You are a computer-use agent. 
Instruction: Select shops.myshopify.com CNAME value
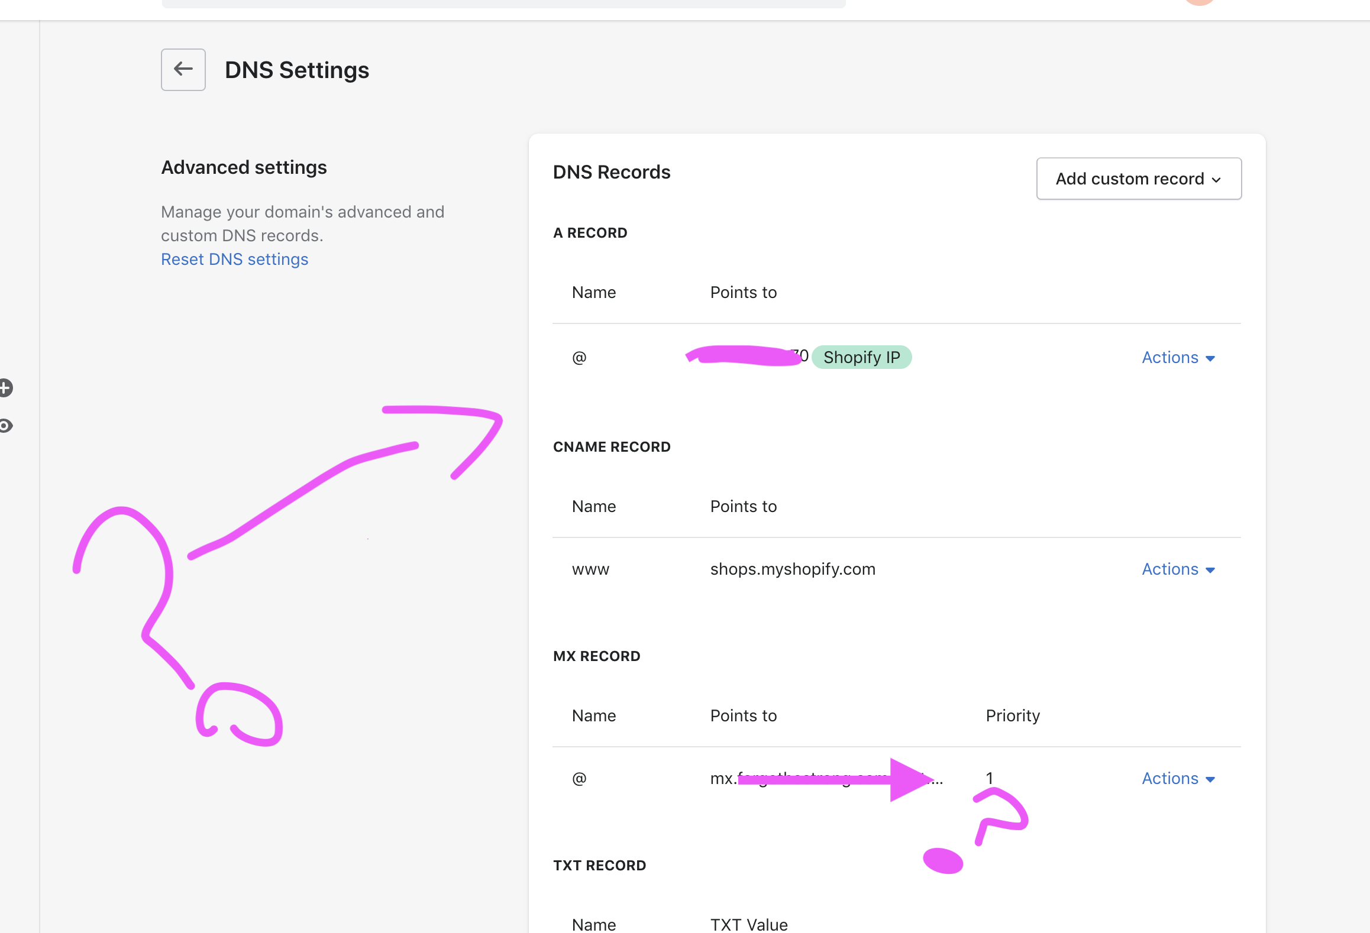[793, 569]
